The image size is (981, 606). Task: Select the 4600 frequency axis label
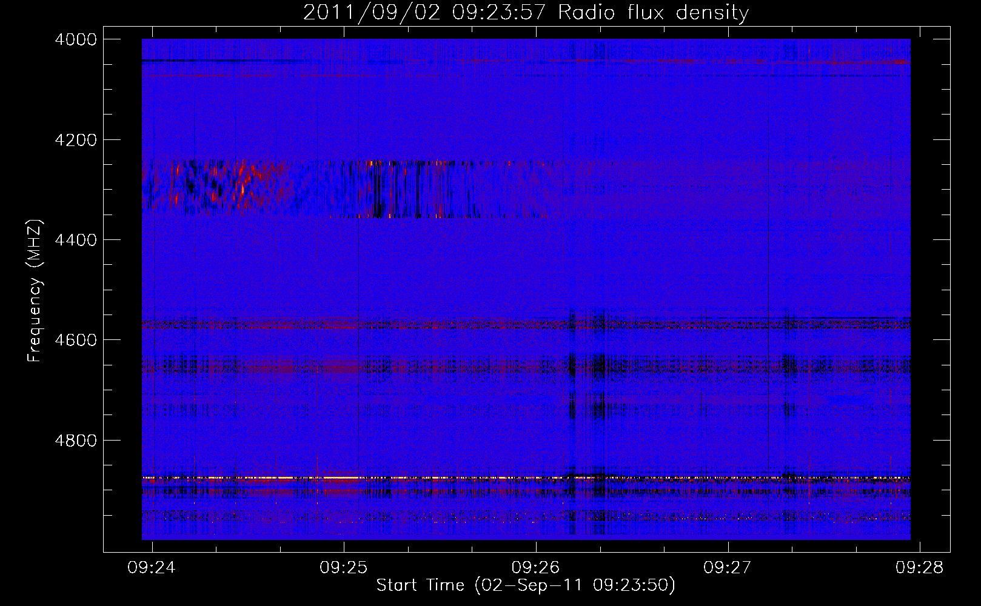pos(76,340)
